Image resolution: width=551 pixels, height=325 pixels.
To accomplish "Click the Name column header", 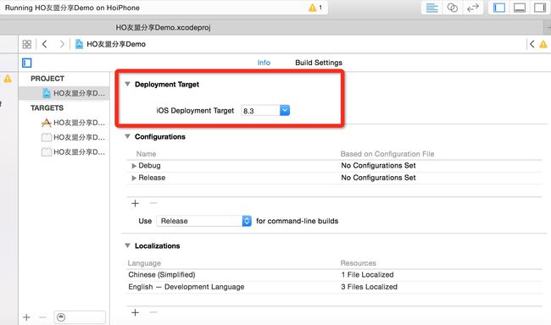I will tap(146, 154).
